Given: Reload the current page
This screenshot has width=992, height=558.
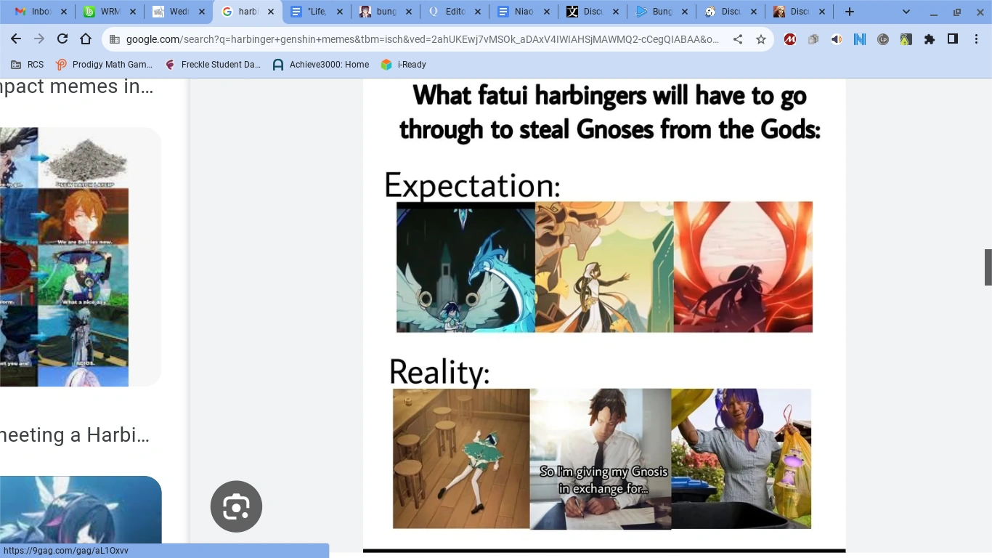Looking at the screenshot, I should (x=62, y=39).
